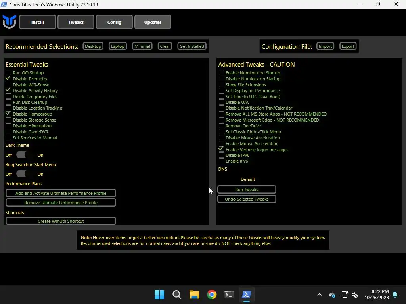Switch to the Install tab

(38, 22)
